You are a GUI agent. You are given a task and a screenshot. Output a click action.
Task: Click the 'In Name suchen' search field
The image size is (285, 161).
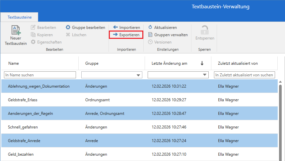click(40, 75)
